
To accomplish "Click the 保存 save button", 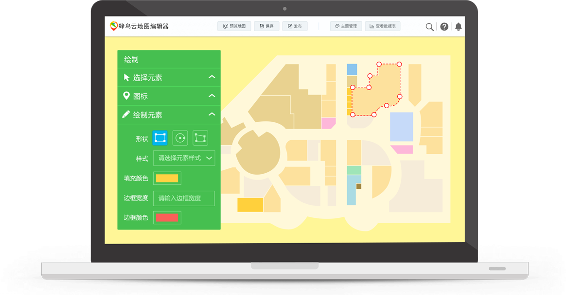I will 266,26.
